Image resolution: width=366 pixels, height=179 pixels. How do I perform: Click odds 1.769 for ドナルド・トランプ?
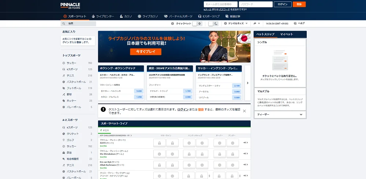pos(188,91)
